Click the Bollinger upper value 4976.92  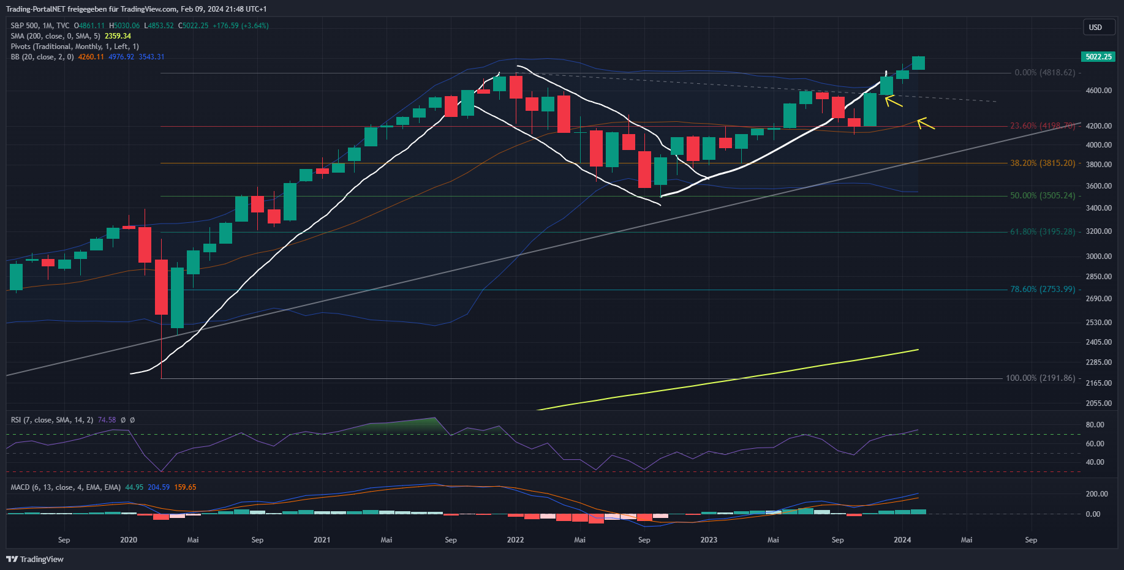pos(121,57)
